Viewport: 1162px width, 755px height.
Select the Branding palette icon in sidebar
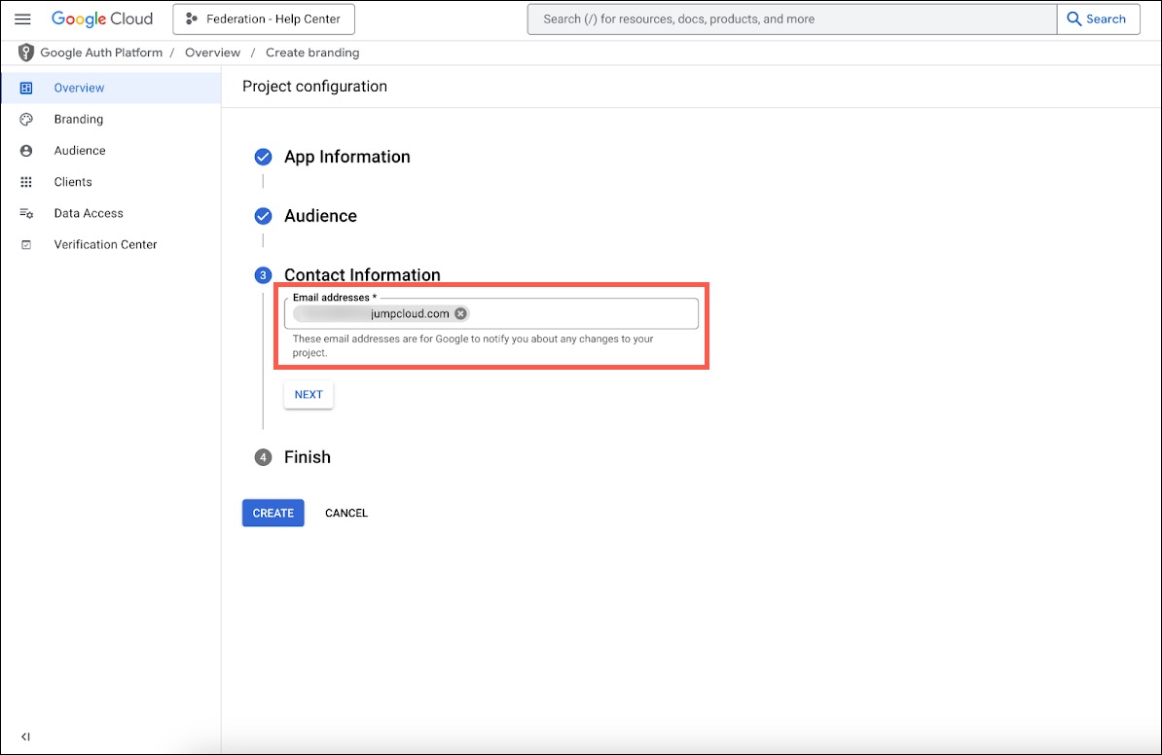pyautogui.click(x=25, y=119)
